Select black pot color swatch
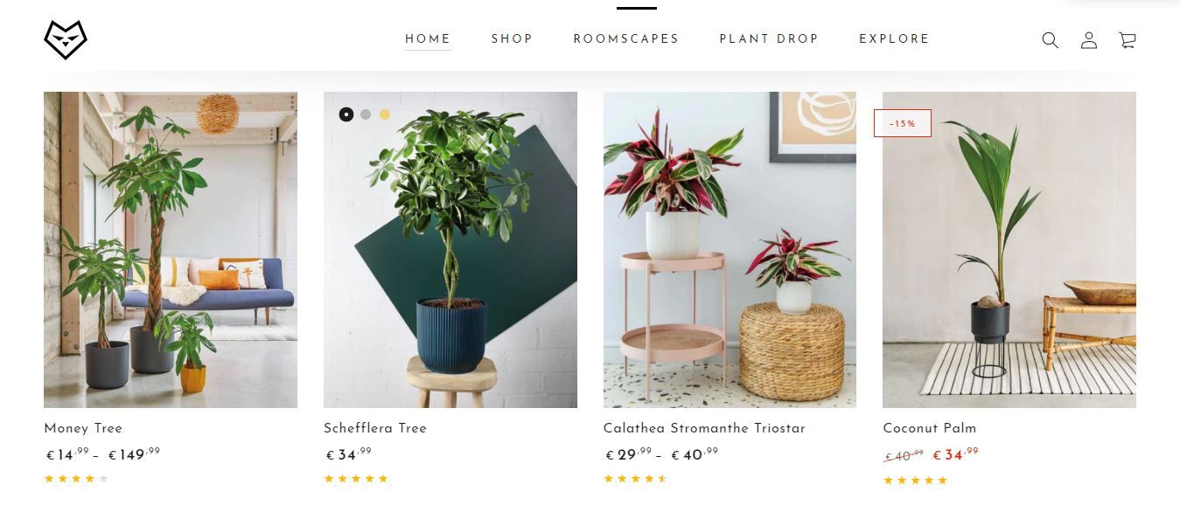This screenshot has width=1180, height=512. tap(346, 114)
